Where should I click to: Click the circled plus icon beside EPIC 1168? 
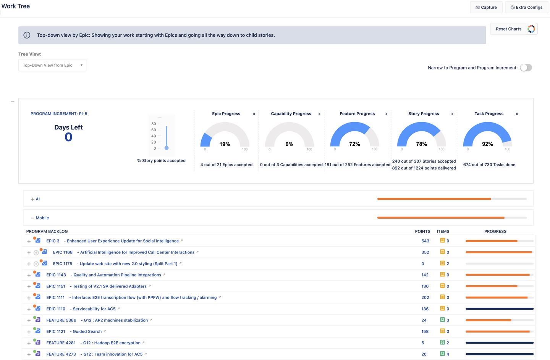click(36, 253)
